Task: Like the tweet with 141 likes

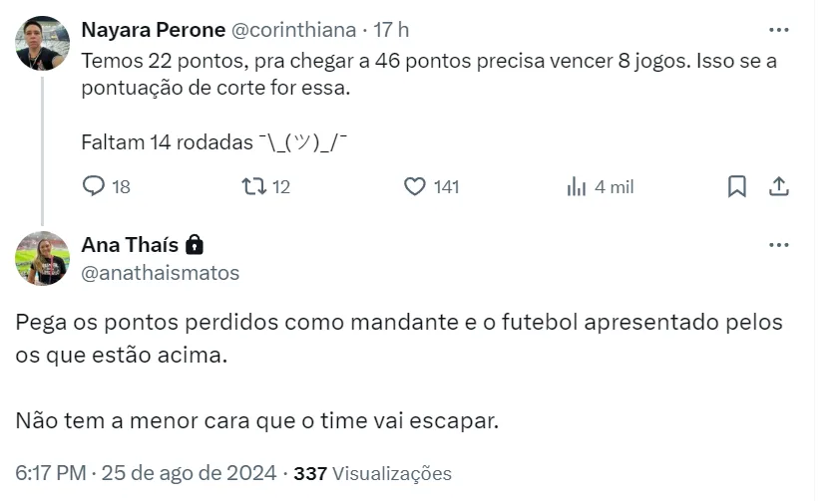Action: coord(415,186)
